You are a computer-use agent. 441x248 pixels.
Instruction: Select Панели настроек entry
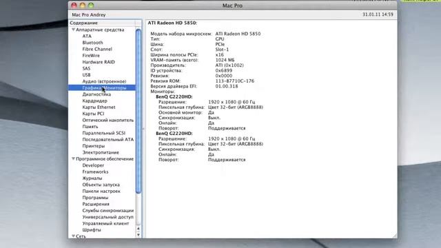point(101,192)
